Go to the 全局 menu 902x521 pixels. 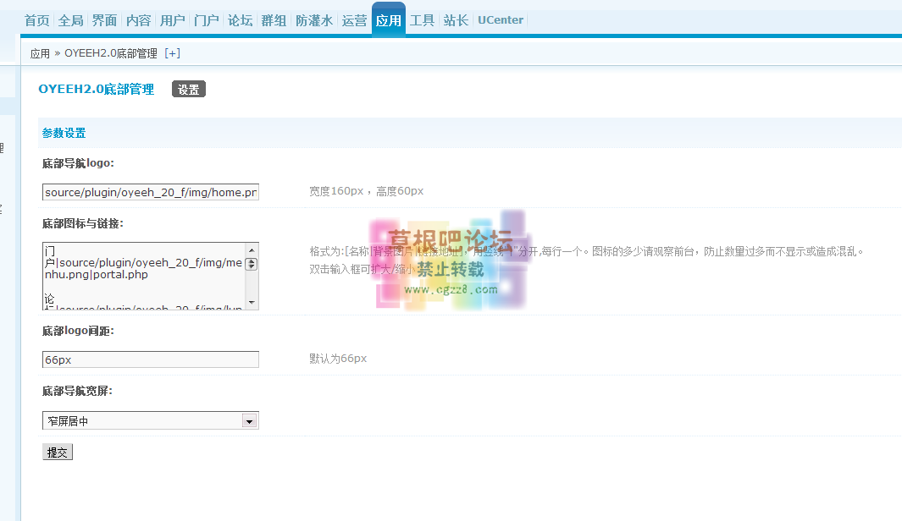coord(70,20)
